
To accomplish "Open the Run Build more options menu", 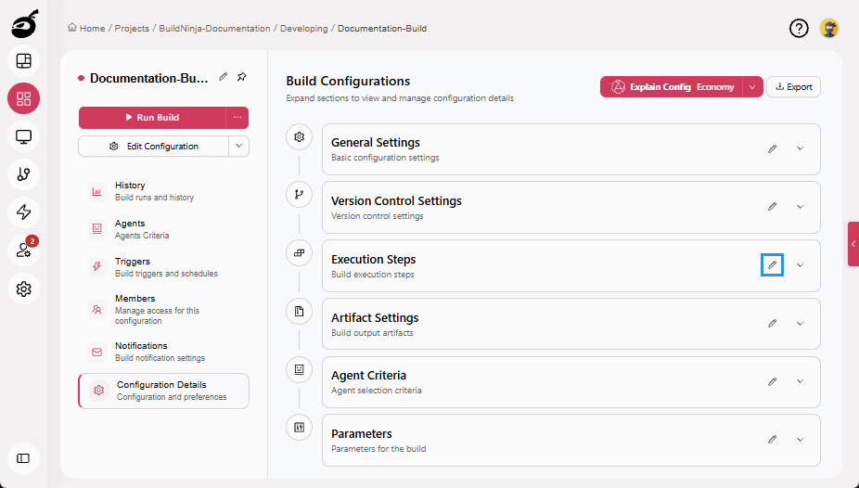I will pos(237,117).
